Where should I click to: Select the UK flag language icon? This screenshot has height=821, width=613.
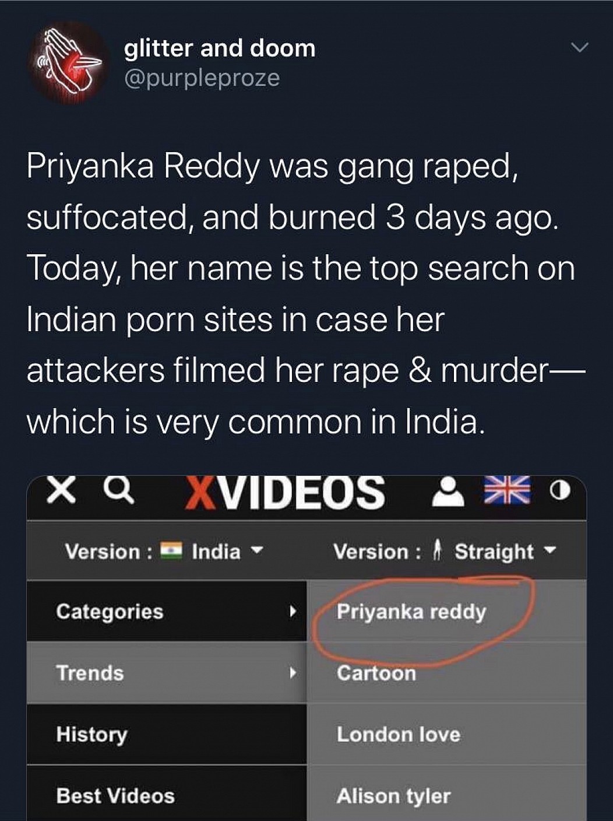(508, 490)
